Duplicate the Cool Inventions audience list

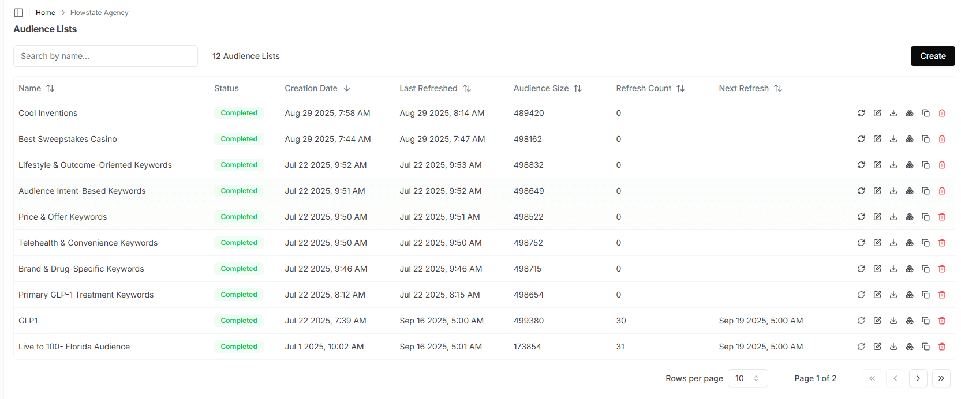click(x=926, y=113)
